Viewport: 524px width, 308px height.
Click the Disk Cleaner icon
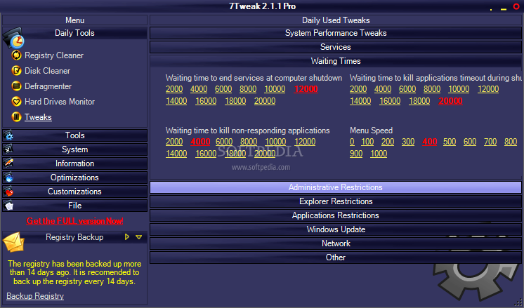[16, 71]
